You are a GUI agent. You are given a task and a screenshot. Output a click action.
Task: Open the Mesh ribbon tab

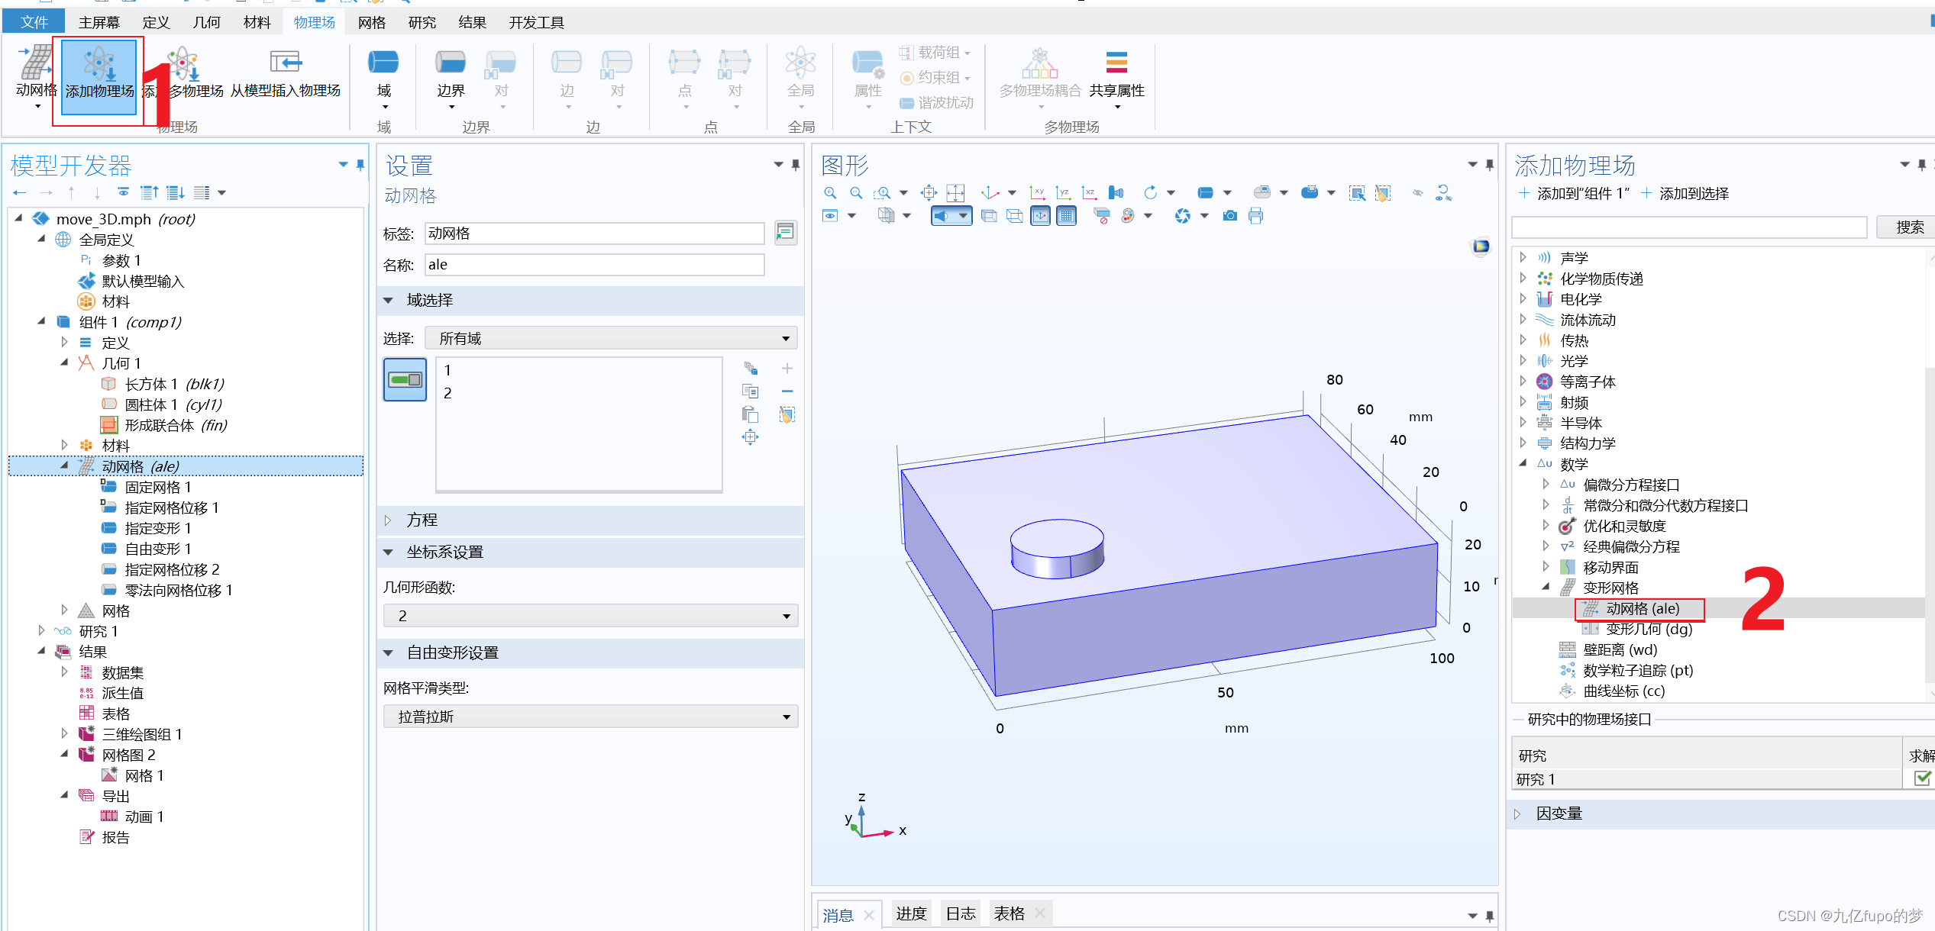[371, 22]
